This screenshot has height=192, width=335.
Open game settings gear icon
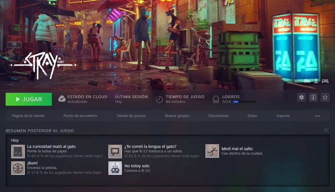301,97
